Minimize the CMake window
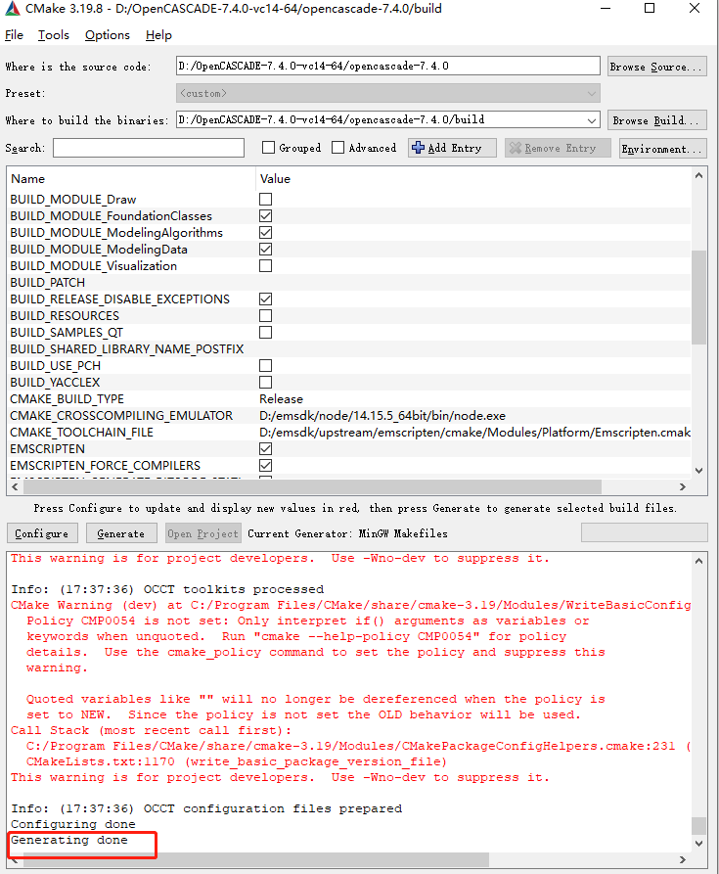The image size is (719, 874). tap(606, 9)
